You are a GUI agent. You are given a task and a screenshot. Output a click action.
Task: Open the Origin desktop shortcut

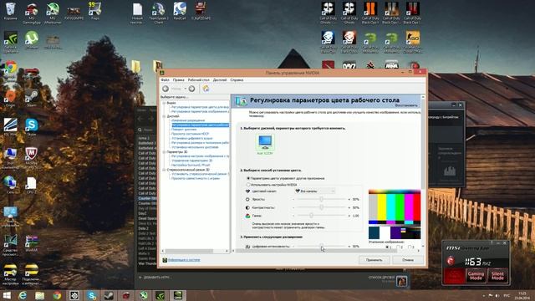point(10,99)
